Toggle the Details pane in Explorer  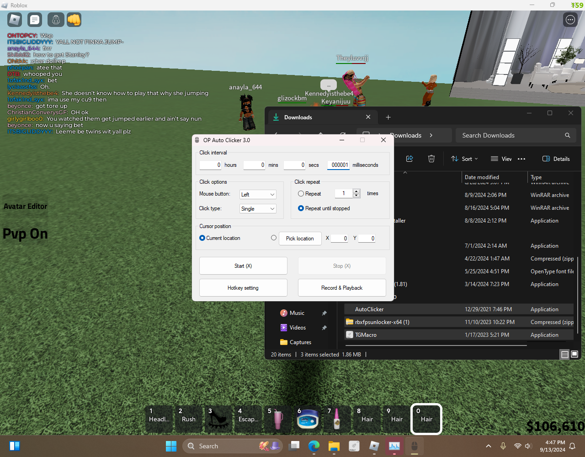pos(556,159)
